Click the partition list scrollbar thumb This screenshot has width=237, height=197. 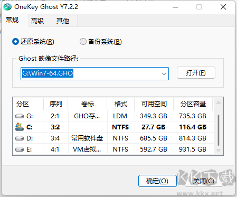pos(219,130)
